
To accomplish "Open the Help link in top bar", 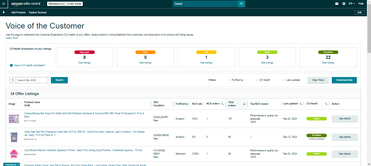I will (x=361, y=4).
